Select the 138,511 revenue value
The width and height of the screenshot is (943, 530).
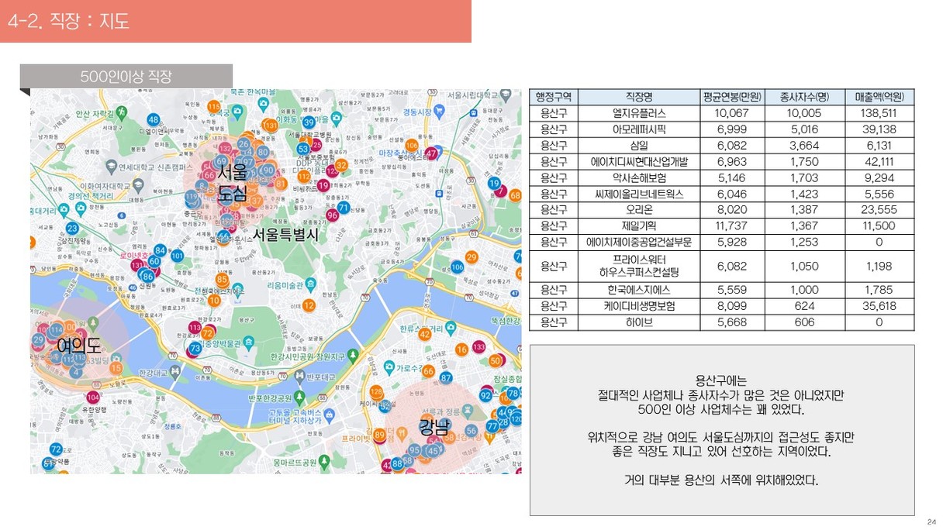coord(879,113)
